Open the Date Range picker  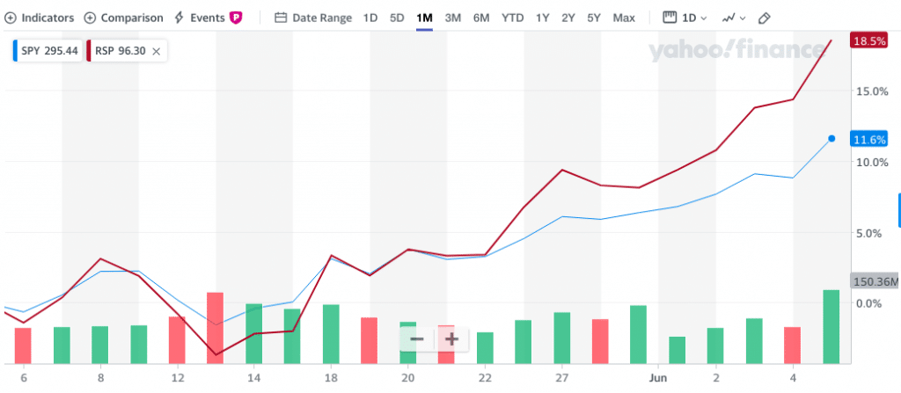point(313,18)
